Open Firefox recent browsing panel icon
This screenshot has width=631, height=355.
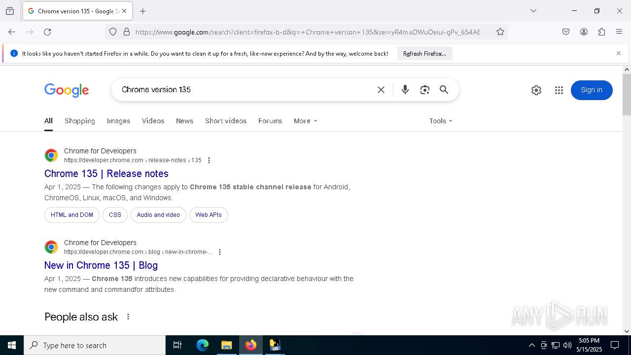10,11
